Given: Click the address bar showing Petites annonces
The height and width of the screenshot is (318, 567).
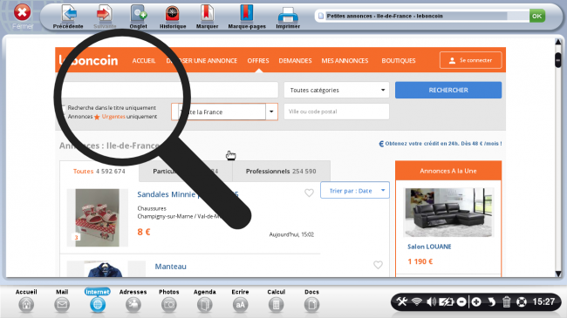Looking at the screenshot, I should (423, 16).
